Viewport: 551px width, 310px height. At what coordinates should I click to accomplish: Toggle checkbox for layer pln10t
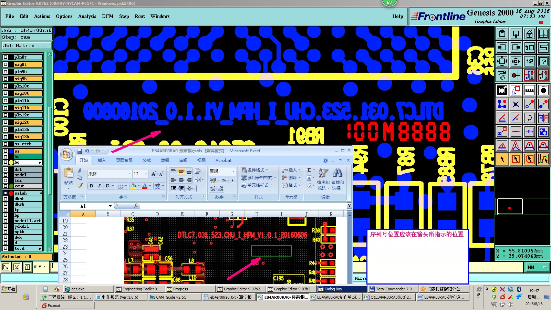click(6, 86)
